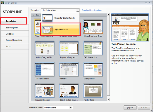The image size is (153, 112).
Task: Click the Folder Tabs label
Action: coord(89,100)
